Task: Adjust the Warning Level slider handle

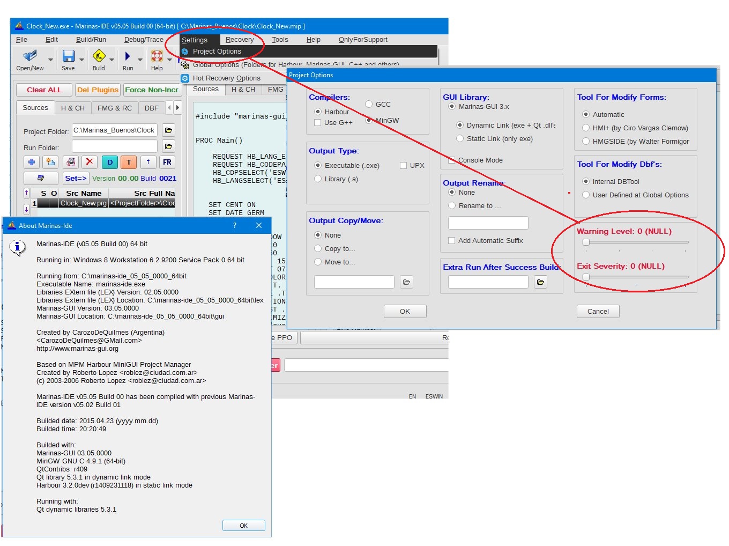Action: pos(586,242)
